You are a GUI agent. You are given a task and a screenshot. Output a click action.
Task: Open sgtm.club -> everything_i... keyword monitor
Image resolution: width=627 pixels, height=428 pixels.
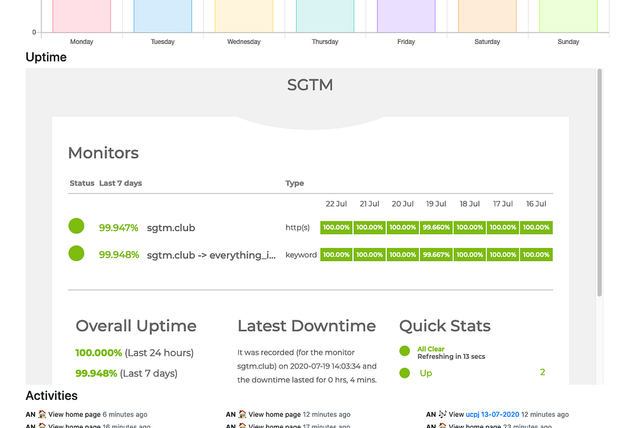[211, 255]
